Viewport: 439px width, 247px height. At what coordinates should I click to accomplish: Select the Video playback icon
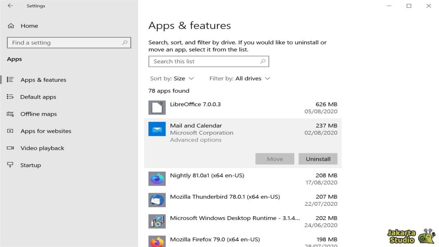(x=9, y=148)
